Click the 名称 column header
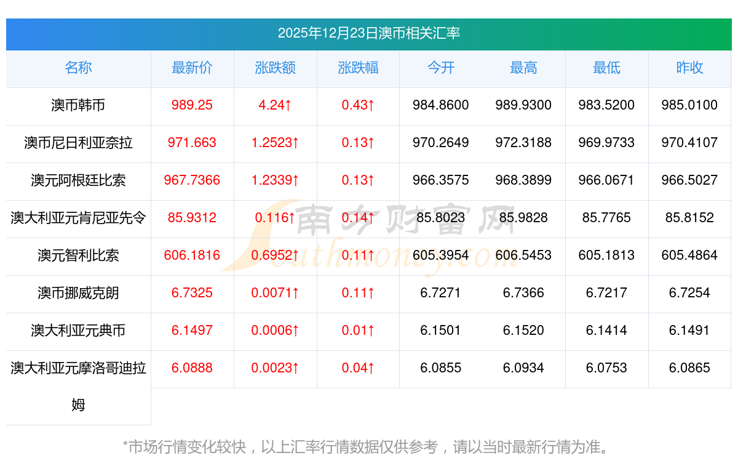Screen dimensions: 738x466 pyautogui.click(x=78, y=68)
